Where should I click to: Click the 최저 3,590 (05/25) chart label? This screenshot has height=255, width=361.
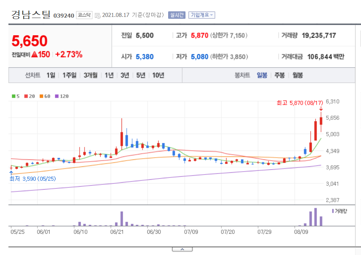point(33,179)
